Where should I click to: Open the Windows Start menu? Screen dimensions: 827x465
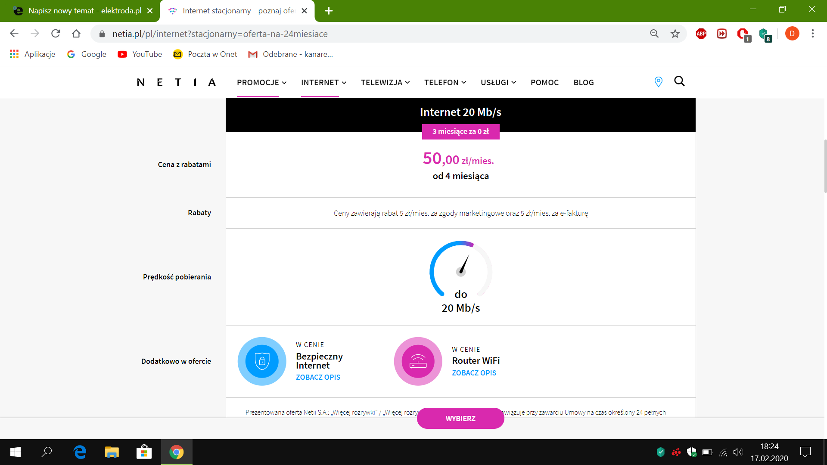pos(16,452)
